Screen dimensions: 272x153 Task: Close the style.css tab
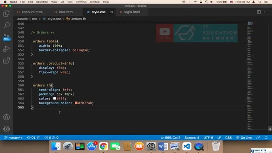111,12
